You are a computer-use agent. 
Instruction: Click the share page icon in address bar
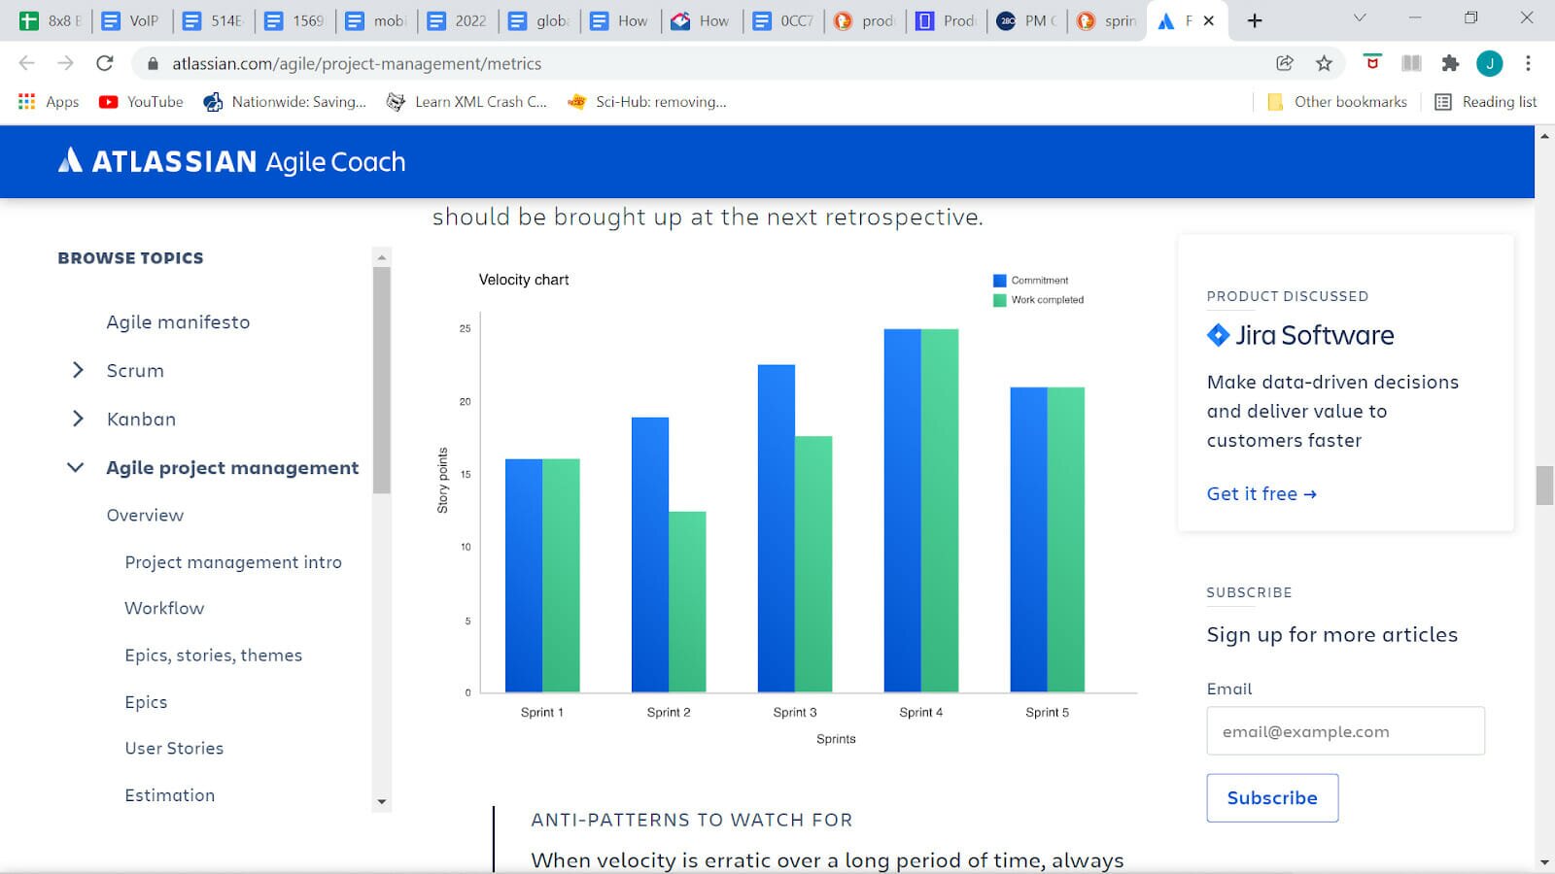point(1285,63)
